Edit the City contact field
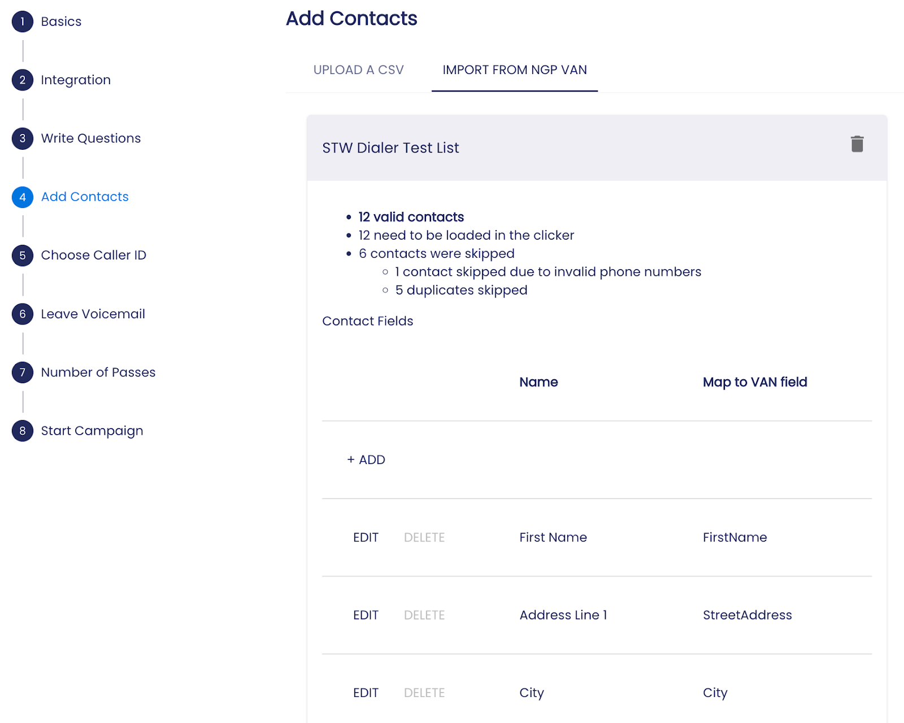Image resolution: width=904 pixels, height=723 pixels. pos(366,693)
